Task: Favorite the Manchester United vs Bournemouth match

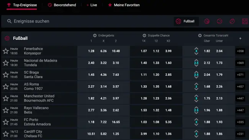Action: pos(6,98)
